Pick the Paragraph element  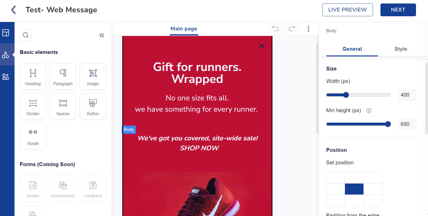pos(63,76)
